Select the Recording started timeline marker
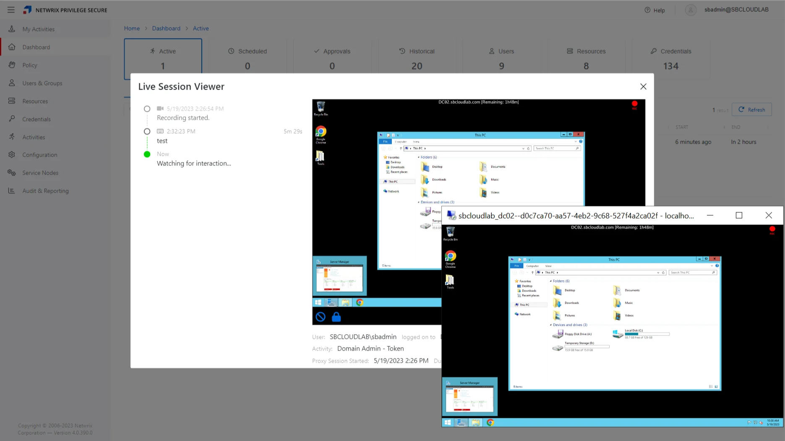 pyautogui.click(x=147, y=108)
